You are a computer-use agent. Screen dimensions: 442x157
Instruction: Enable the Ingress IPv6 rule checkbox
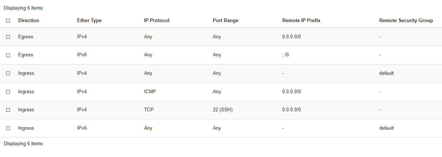[x=8, y=128]
